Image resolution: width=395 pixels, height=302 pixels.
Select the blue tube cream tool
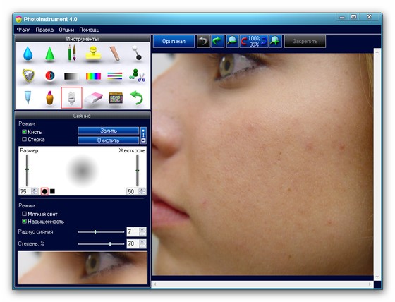(28, 97)
